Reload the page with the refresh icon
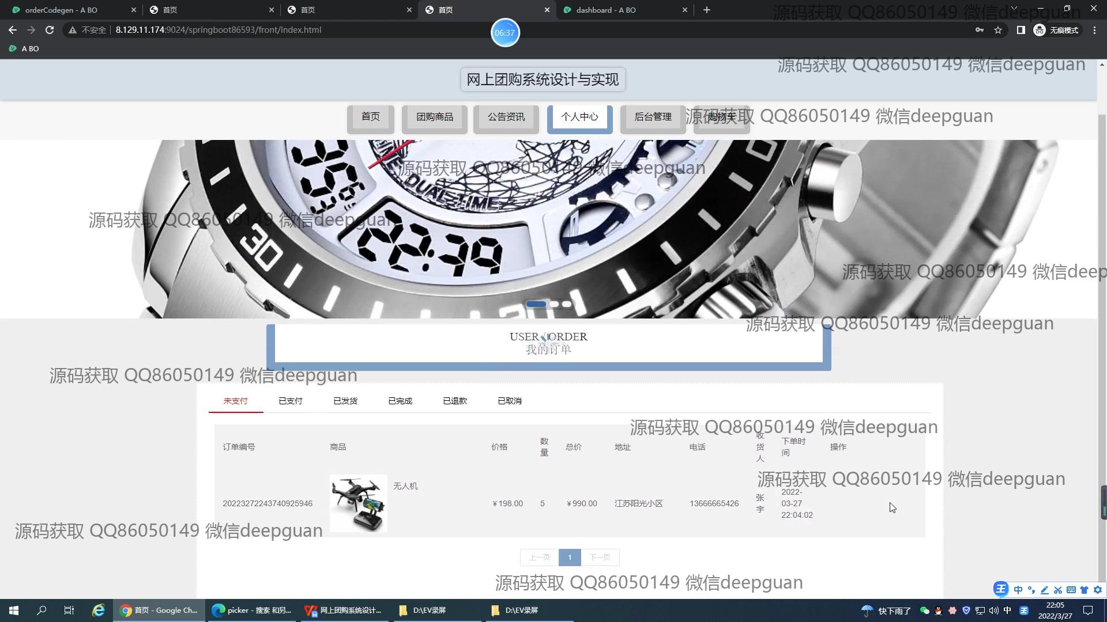The image size is (1107, 622). (50, 30)
